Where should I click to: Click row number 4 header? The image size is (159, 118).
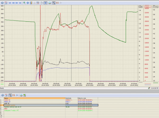pos(2,105)
